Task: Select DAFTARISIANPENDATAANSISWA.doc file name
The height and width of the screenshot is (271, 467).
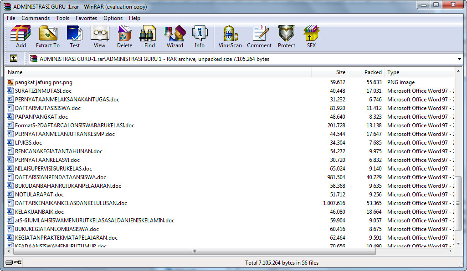Action: coord(61,177)
